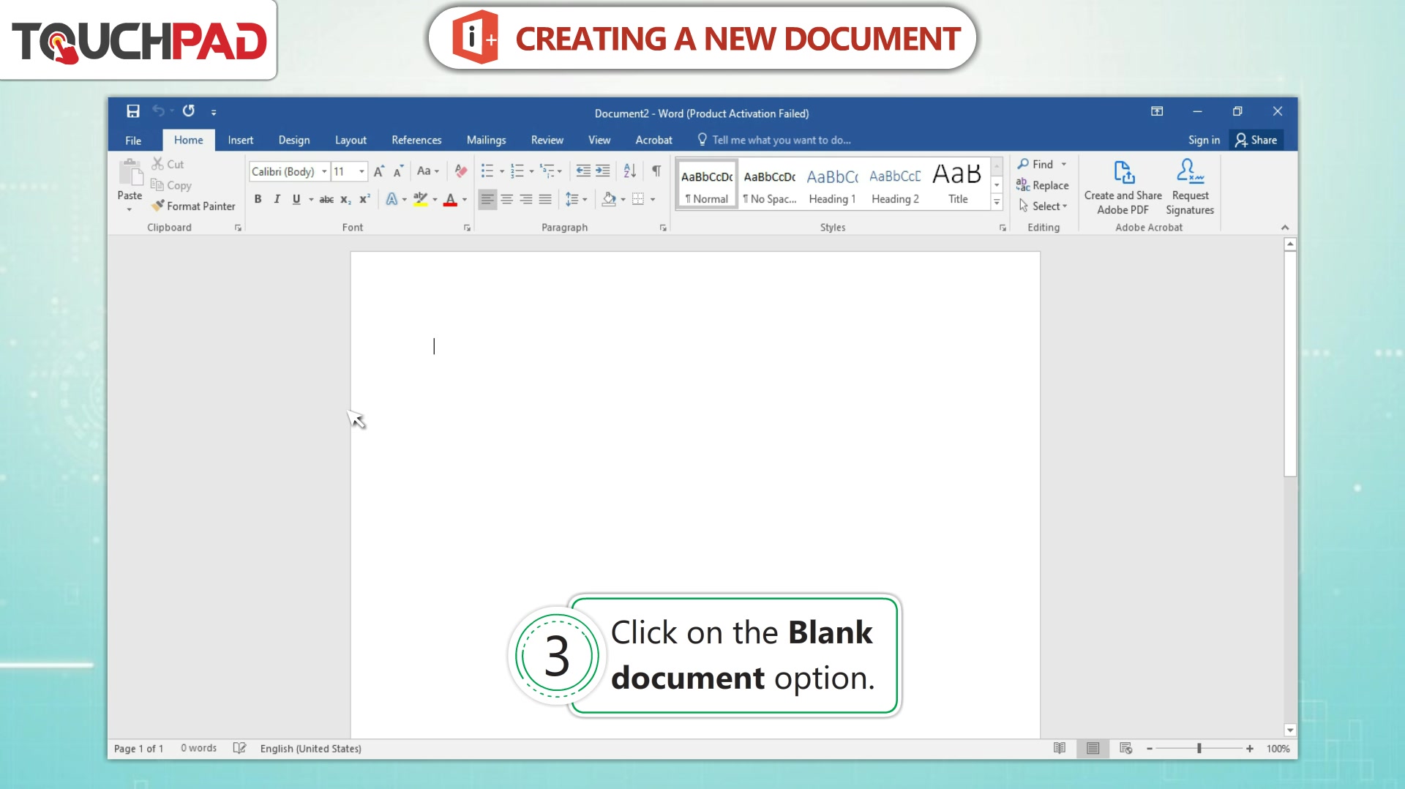Switch to Read Mode view icon

click(x=1060, y=748)
